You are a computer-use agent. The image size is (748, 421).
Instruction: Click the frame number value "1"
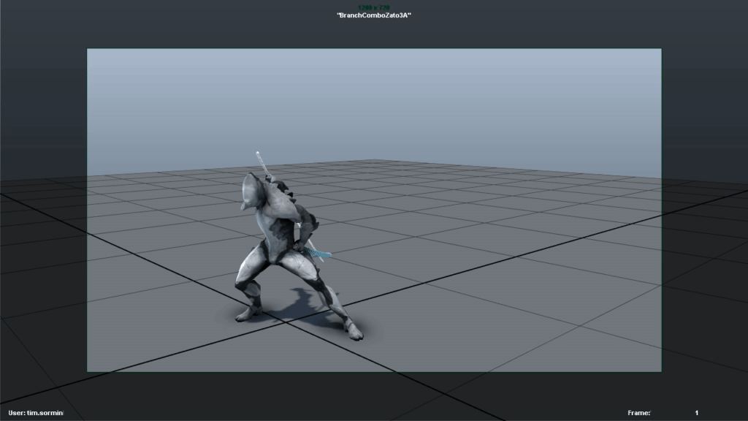click(x=696, y=413)
